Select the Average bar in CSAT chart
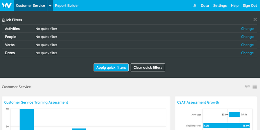Viewport: 260px width, 130px height. point(234,114)
